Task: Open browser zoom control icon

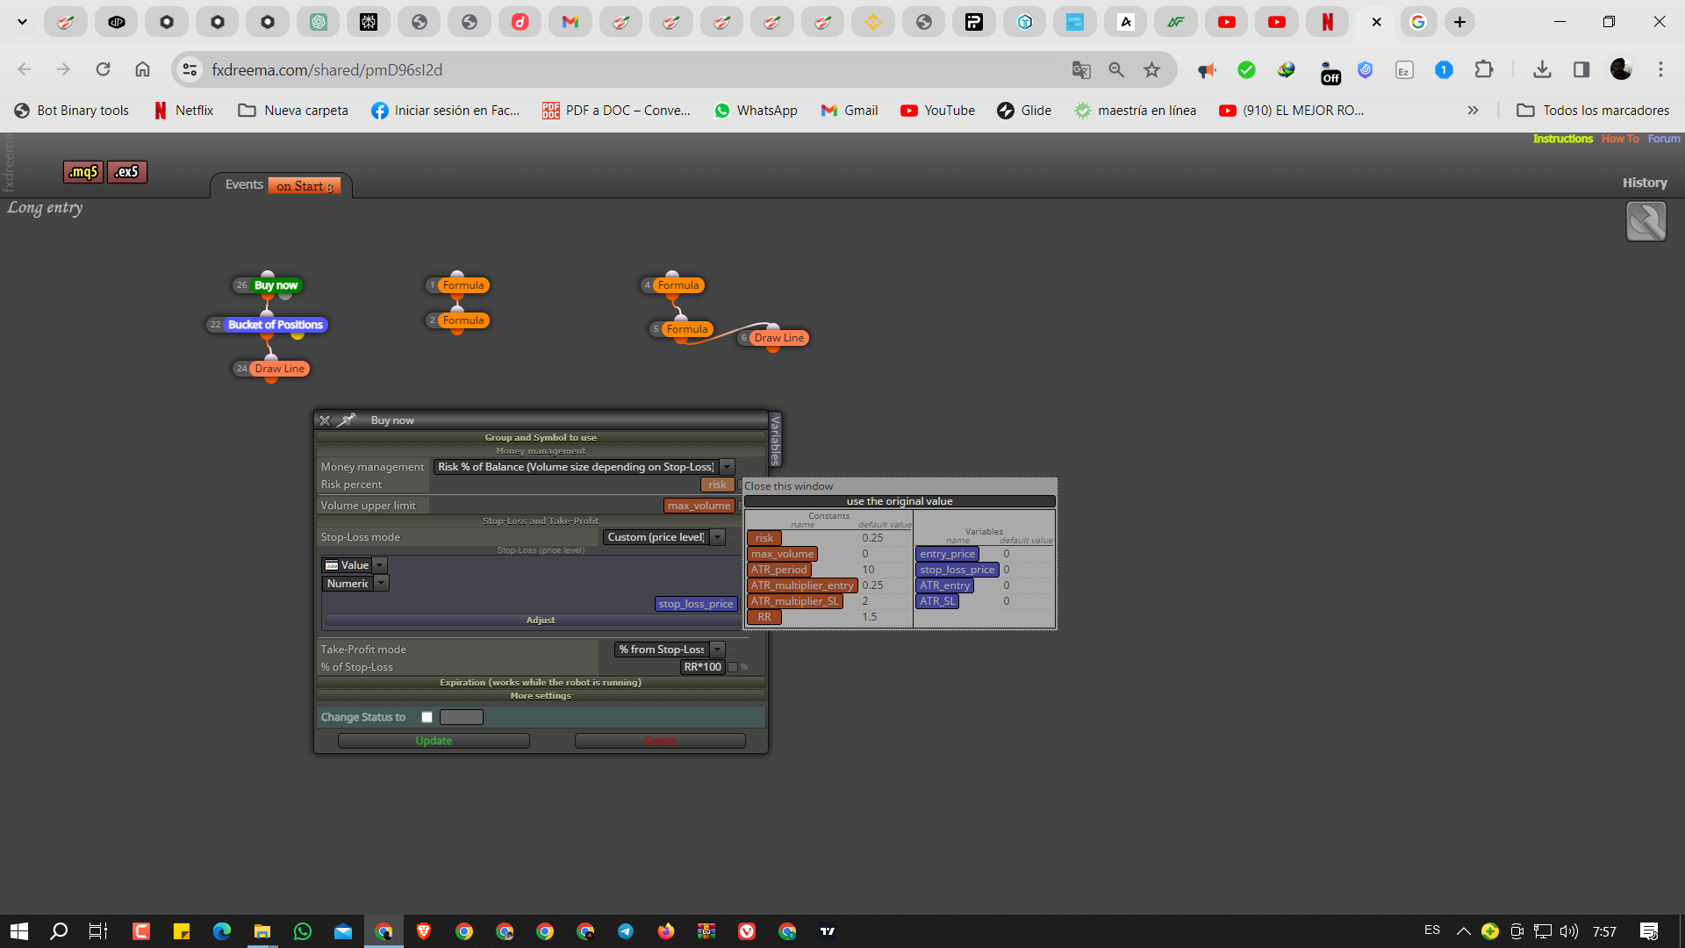Action: (1116, 69)
